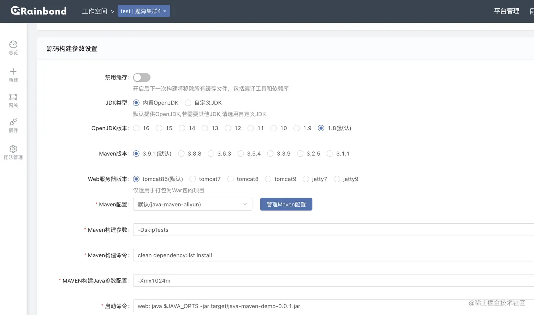Select jetty9 web server
Screen dimensions: 534x315
[x=337, y=179]
